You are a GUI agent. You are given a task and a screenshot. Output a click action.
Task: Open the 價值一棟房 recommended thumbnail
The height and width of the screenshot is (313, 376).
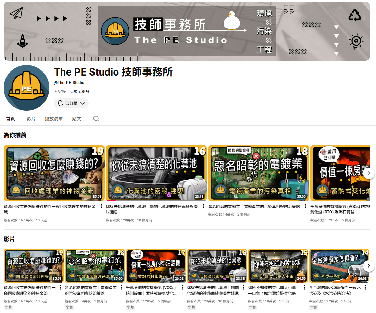point(340,173)
